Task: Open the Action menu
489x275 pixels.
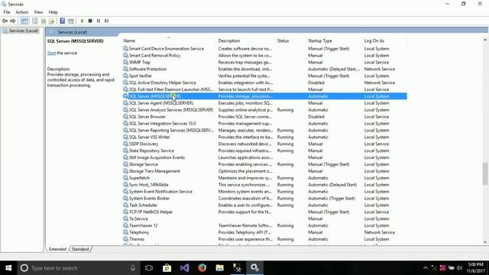Action: pyautogui.click(x=22, y=12)
